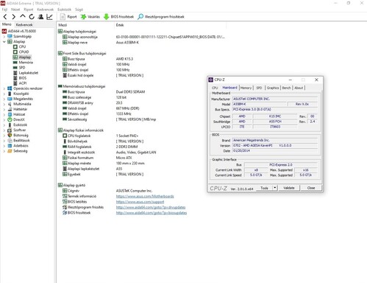This screenshot has width=367, height=283.
Task: Click the Szoftver icon in the tree
Action: coord(10,130)
